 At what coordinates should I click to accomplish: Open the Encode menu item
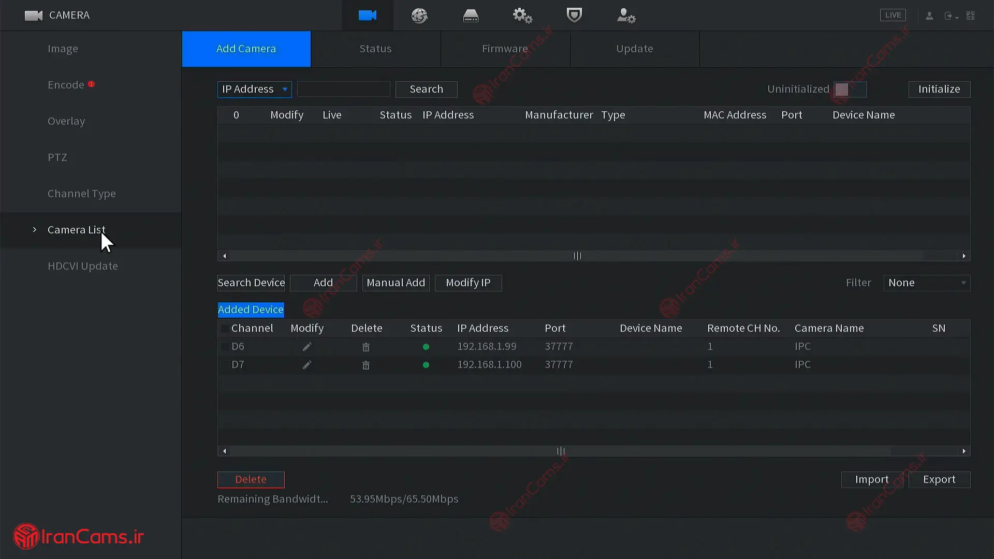click(x=91, y=85)
